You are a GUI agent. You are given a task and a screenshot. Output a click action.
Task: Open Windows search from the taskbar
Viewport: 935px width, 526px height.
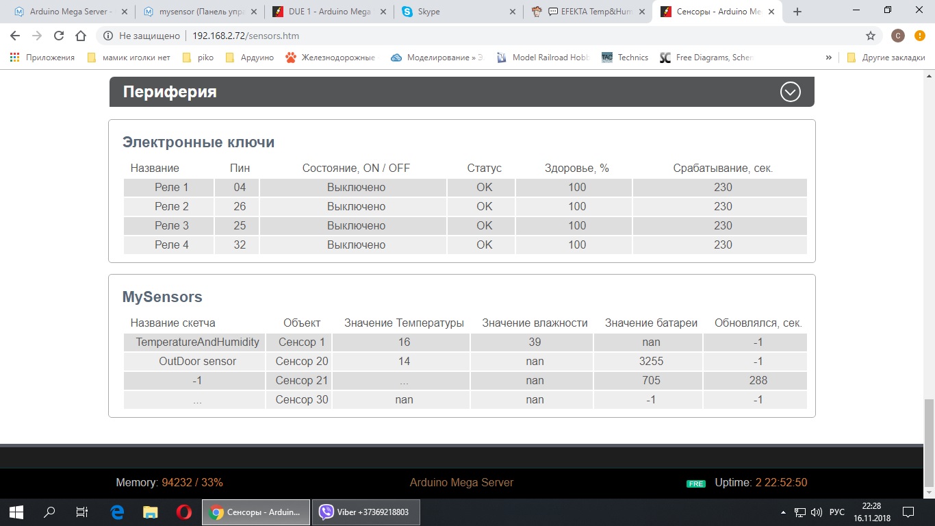point(49,512)
